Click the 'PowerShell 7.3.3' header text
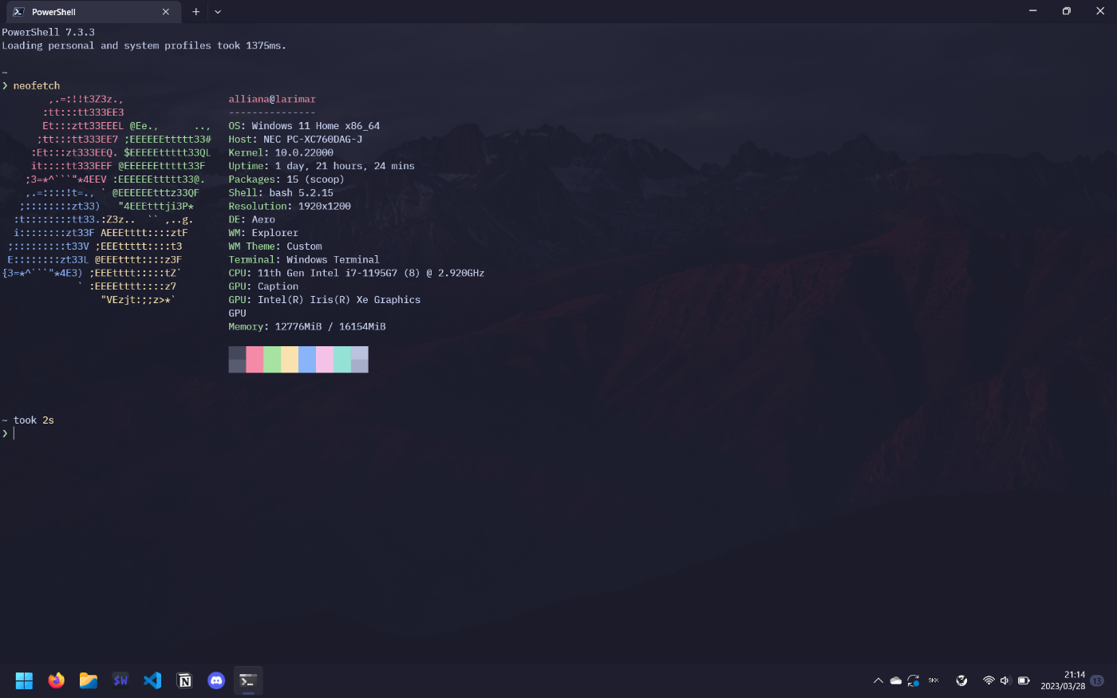1117x698 pixels. tap(48, 33)
